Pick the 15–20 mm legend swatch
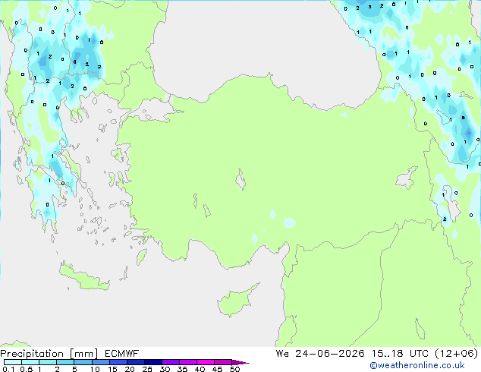The image size is (481, 372). [x=118, y=362]
